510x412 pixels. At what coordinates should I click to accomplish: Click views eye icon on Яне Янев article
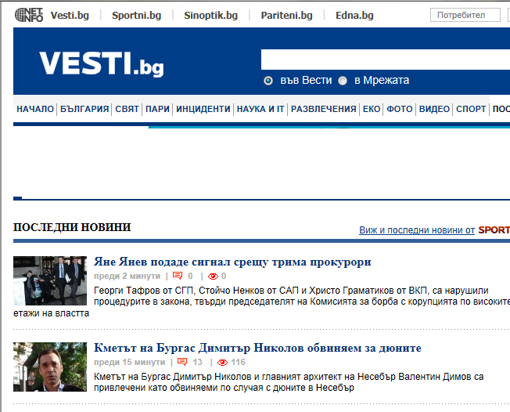[213, 276]
